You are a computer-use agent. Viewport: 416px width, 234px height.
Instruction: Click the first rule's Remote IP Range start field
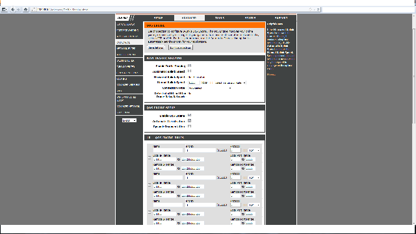(164, 169)
